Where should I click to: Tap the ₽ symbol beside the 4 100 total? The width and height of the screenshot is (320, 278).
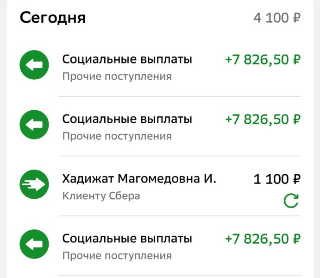[297, 18]
